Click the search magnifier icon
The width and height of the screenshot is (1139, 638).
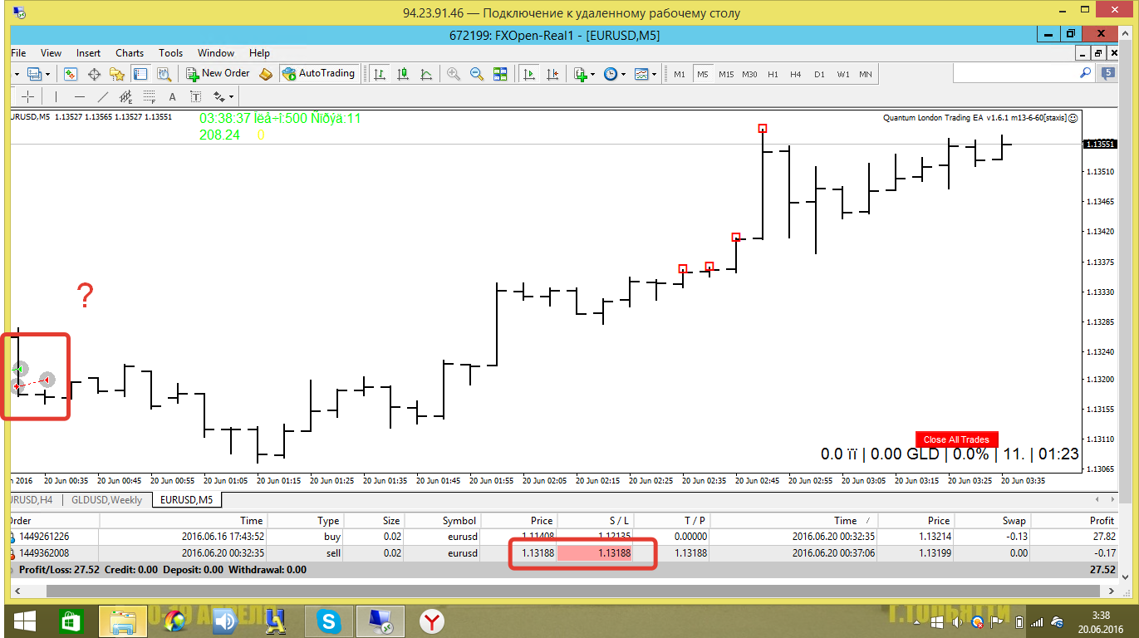tap(1085, 73)
